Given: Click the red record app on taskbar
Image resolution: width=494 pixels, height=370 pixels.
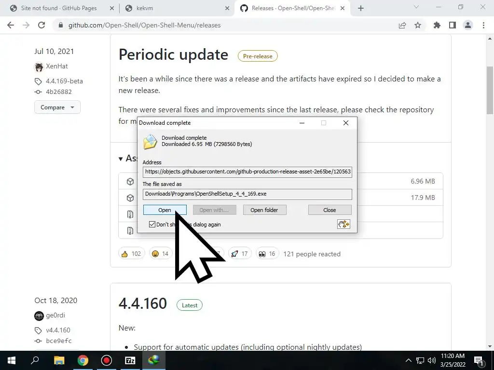Looking at the screenshot, I should pyautogui.click(x=107, y=360).
